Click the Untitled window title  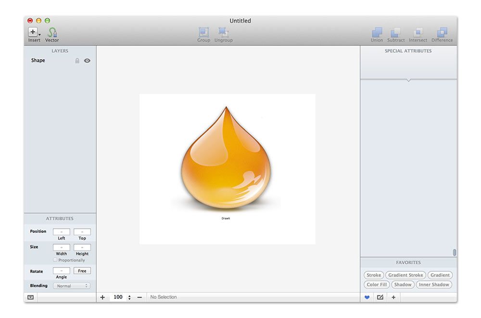click(240, 21)
